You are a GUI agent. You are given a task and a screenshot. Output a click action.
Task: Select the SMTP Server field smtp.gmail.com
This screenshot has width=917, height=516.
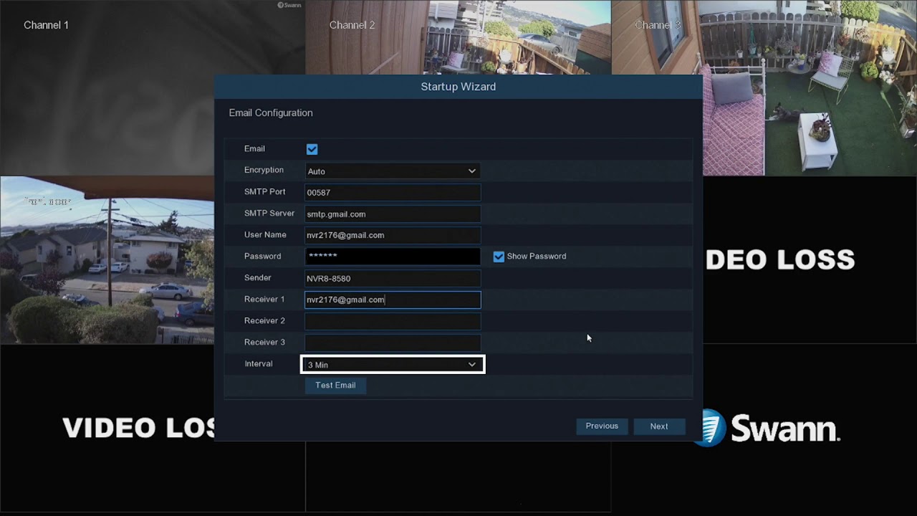point(393,214)
